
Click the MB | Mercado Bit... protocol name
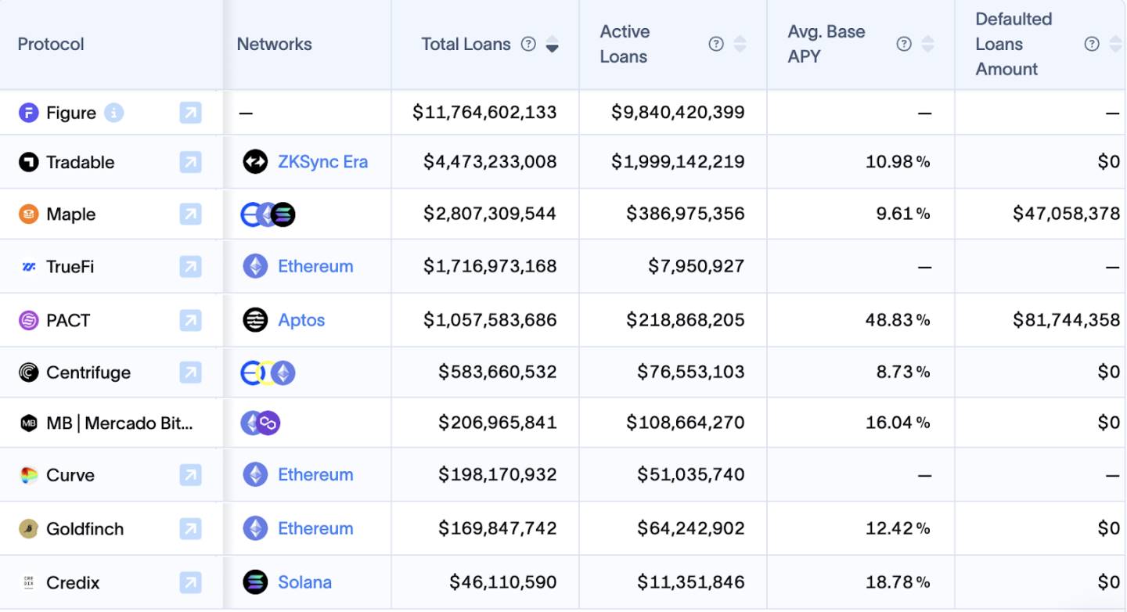pos(120,423)
